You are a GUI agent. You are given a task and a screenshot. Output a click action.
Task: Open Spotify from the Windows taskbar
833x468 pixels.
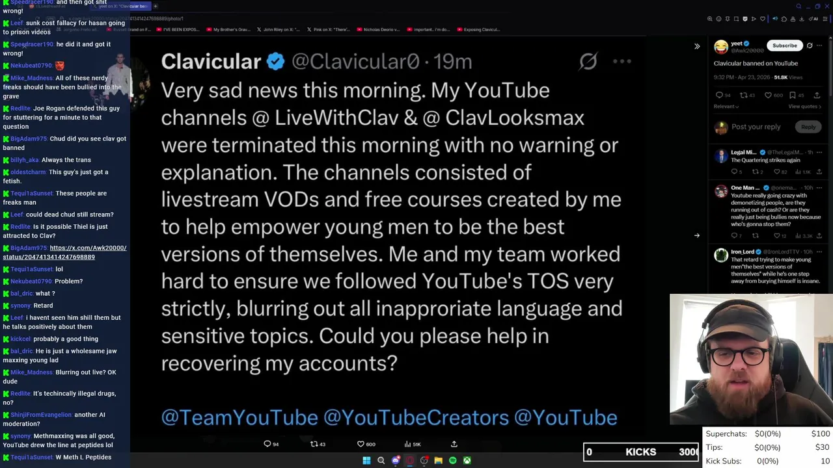tap(453, 461)
